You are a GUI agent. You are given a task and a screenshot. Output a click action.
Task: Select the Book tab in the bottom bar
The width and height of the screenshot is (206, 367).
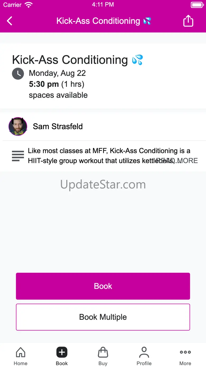(62, 356)
